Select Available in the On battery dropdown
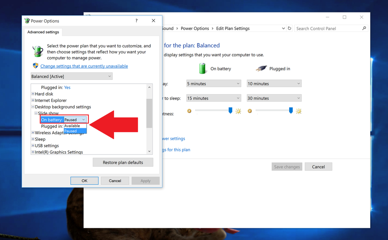The height and width of the screenshot is (240, 388). pos(73,126)
